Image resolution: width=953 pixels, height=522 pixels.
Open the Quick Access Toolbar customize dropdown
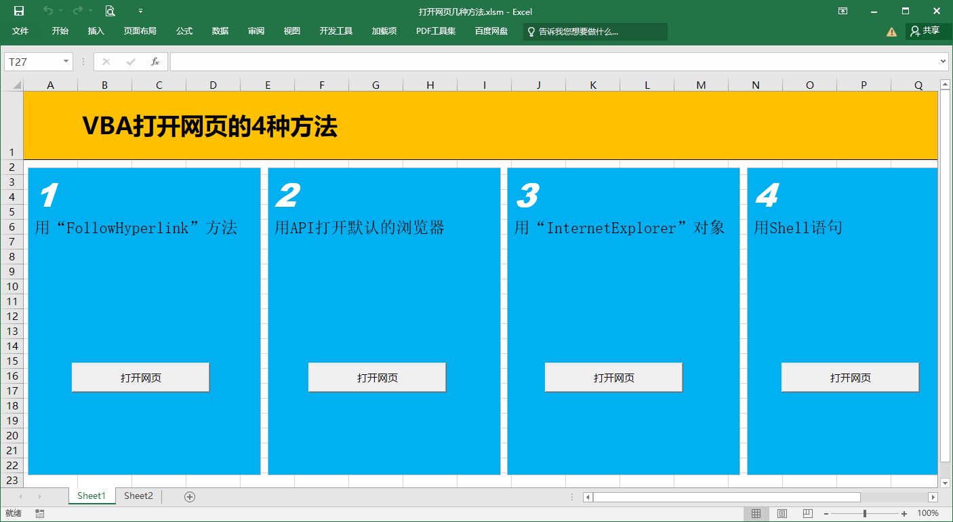(140, 12)
